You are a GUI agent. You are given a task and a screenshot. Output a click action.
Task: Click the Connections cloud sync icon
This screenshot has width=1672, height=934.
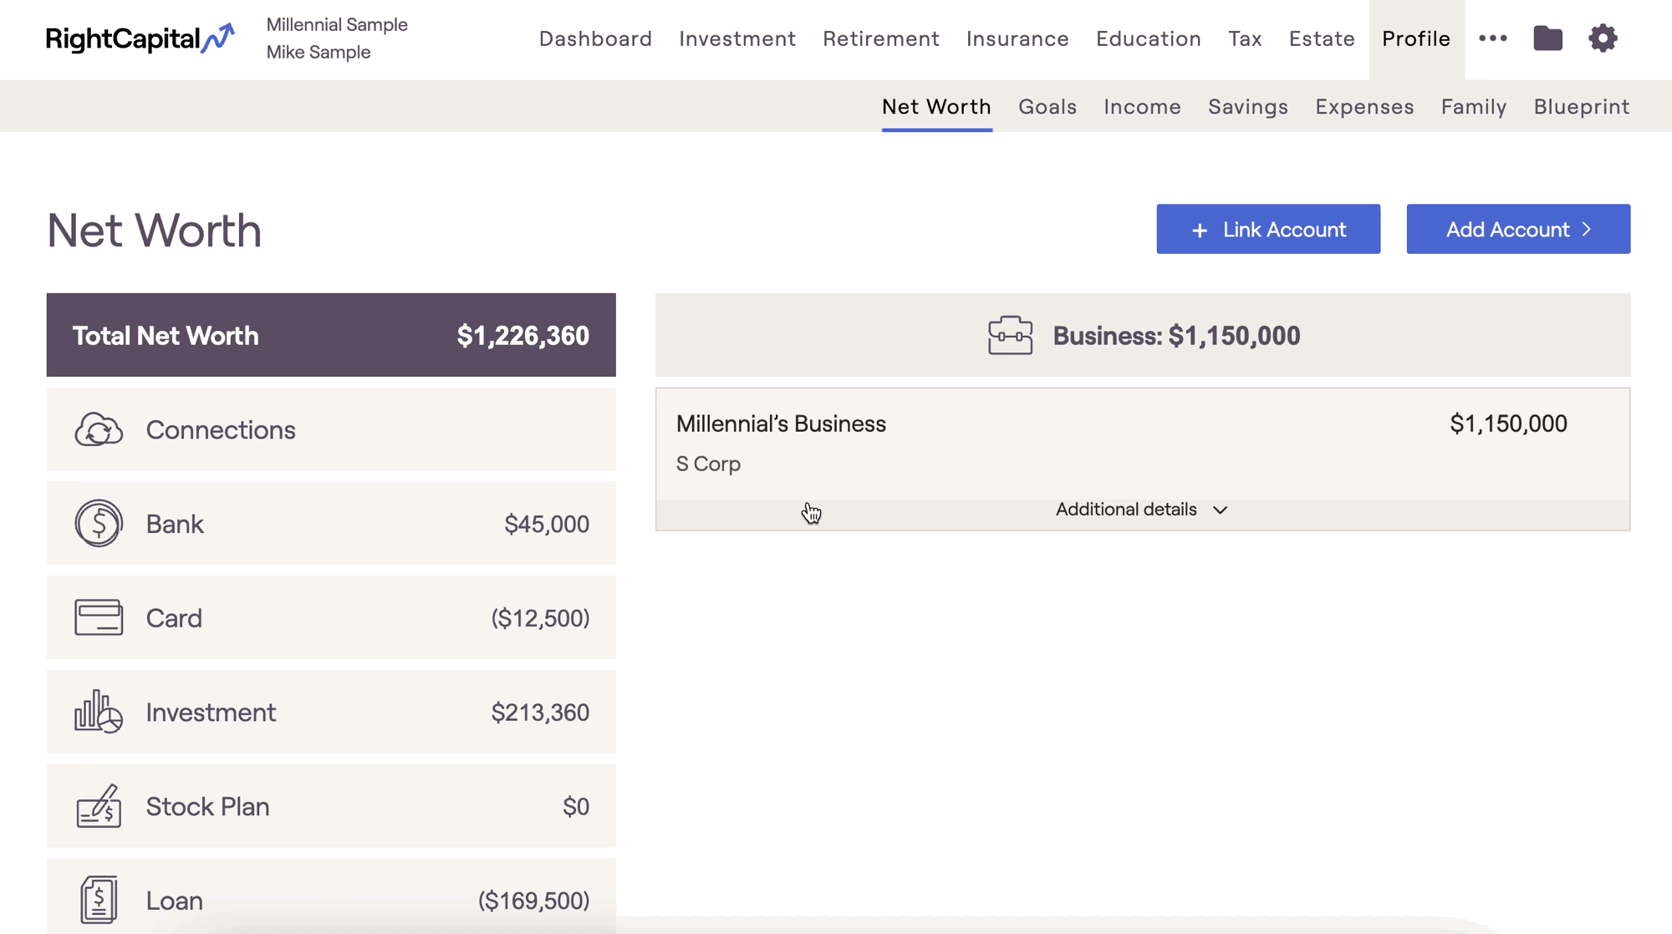[99, 430]
